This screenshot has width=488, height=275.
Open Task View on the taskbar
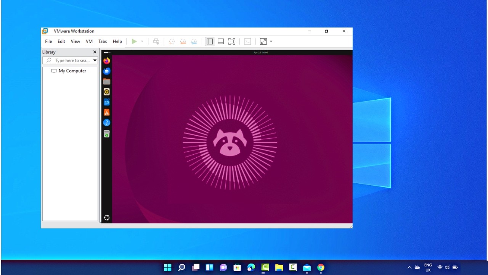(196, 267)
